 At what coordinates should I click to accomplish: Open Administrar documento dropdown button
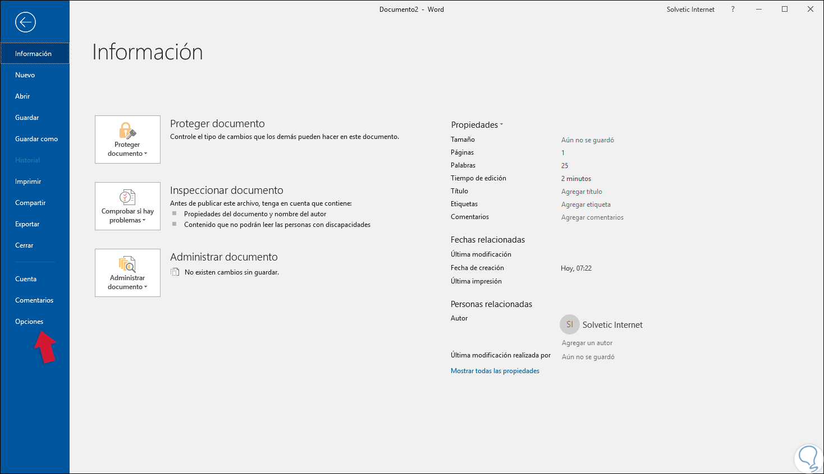pyautogui.click(x=127, y=273)
